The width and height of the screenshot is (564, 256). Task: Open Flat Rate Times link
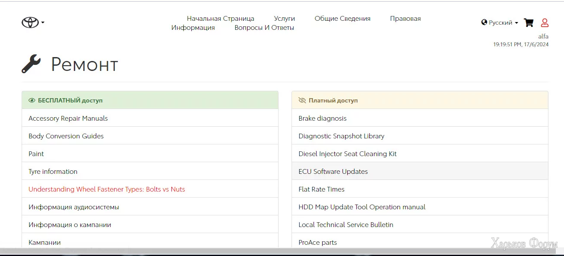click(x=321, y=189)
